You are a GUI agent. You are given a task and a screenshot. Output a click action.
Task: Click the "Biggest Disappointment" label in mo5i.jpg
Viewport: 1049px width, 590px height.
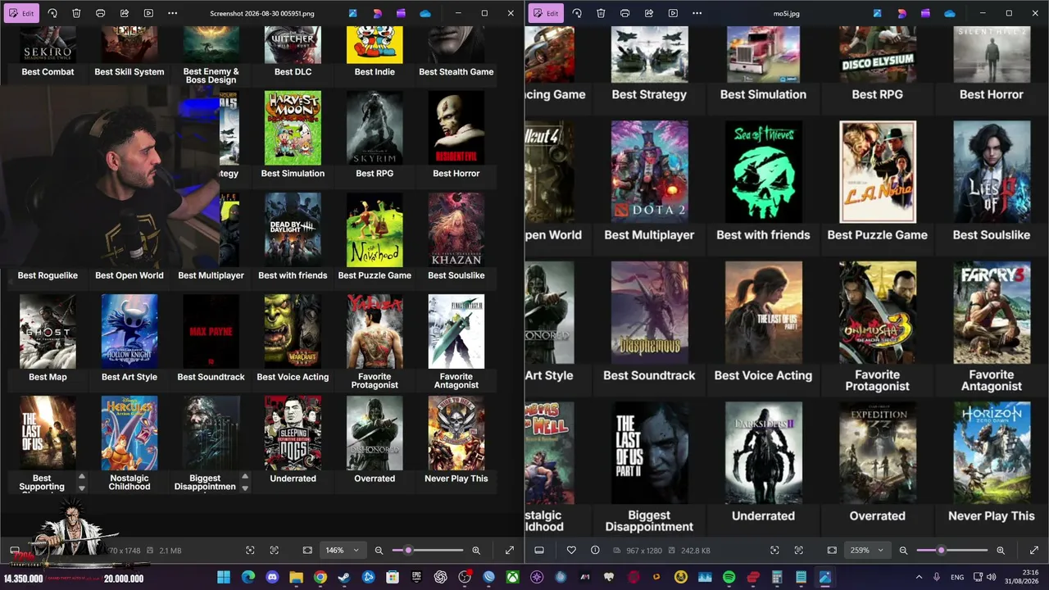click(649, 521)
